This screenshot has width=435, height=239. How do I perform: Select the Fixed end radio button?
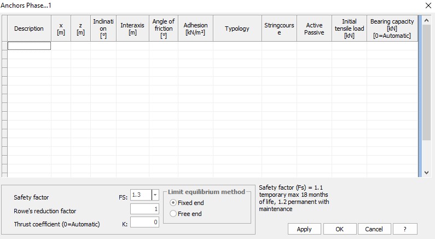pyautogui.click(x=173, y=203)
